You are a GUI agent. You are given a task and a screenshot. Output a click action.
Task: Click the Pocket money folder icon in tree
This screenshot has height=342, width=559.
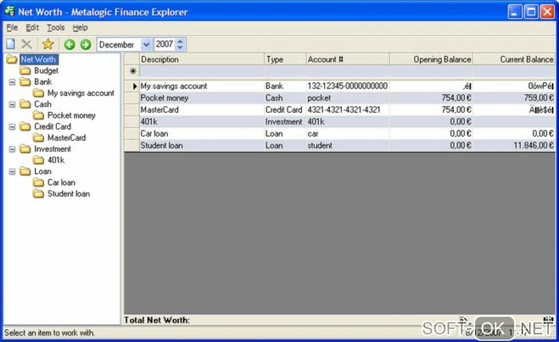38,116
